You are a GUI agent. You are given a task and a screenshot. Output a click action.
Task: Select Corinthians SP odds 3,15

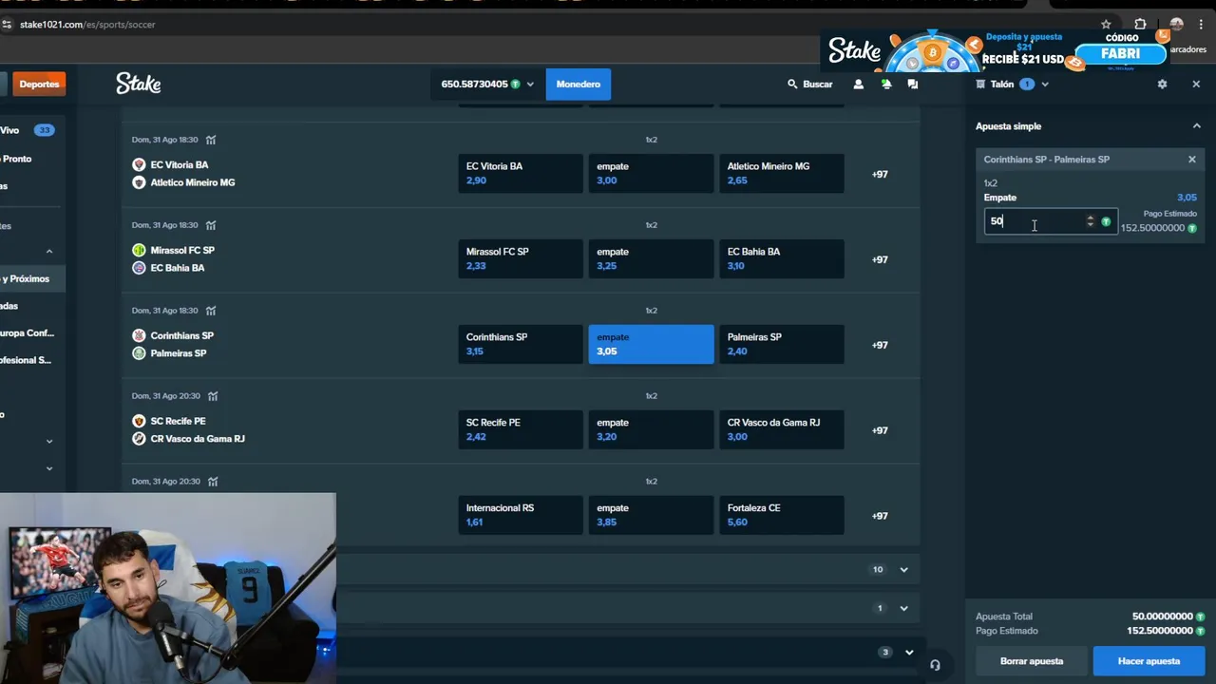coord(520,344)
